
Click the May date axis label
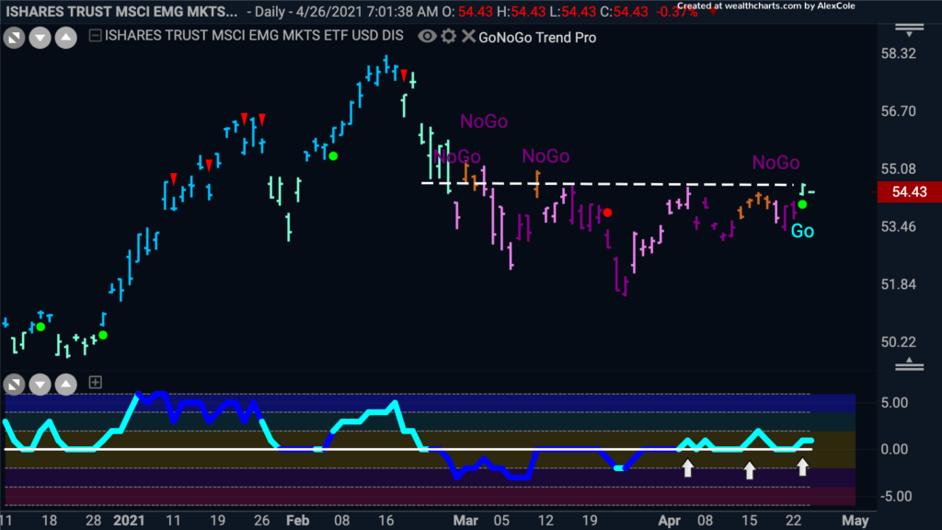(855, 521)
